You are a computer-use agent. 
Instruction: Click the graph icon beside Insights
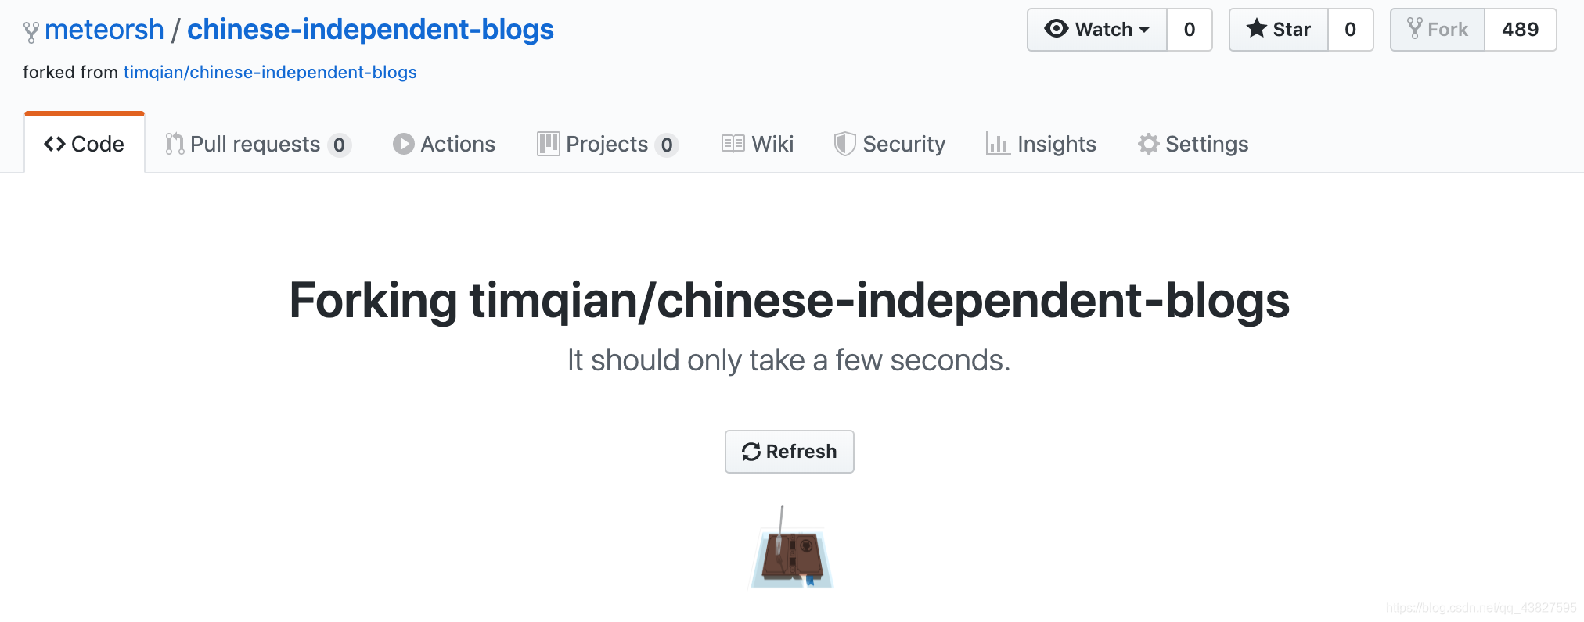click(x=999, y=144)
